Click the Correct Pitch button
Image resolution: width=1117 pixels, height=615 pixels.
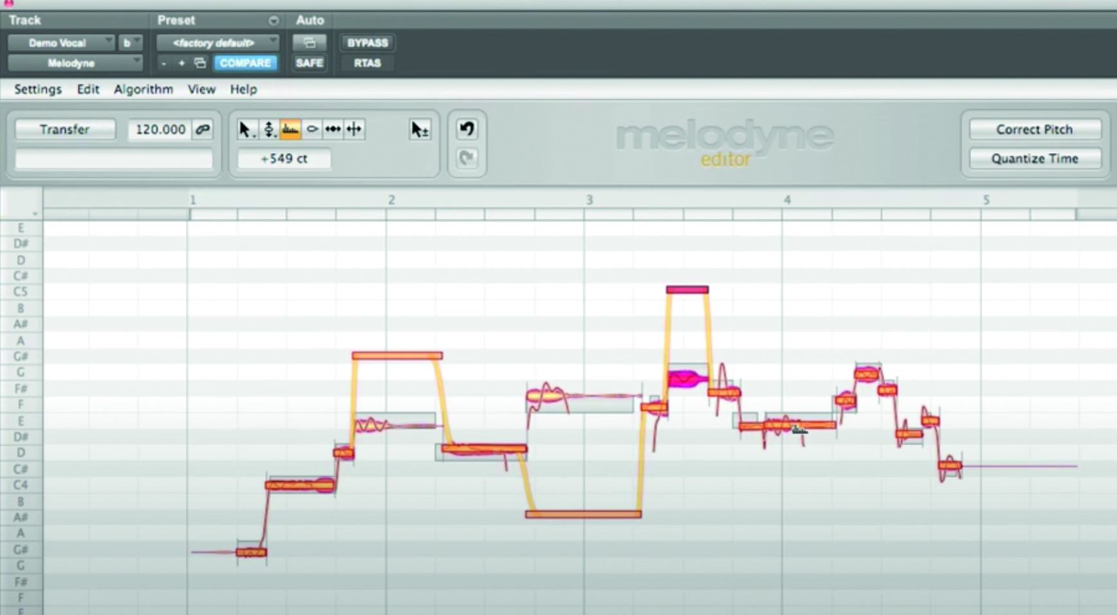click(1035, 129)
